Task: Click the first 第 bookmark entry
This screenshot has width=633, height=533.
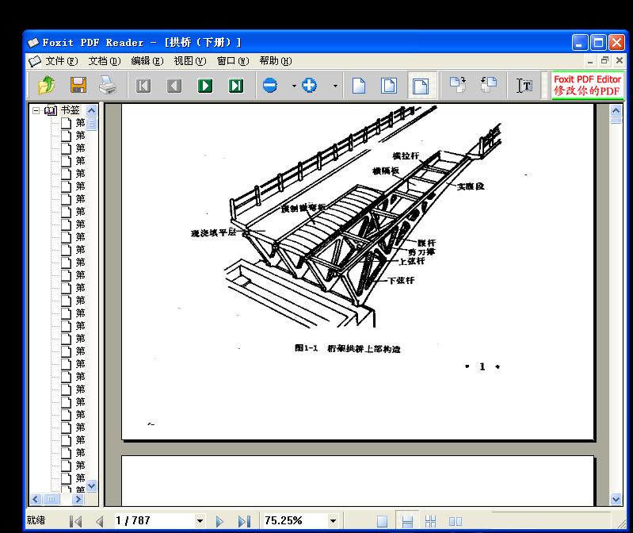Action: tap(80, 123)
